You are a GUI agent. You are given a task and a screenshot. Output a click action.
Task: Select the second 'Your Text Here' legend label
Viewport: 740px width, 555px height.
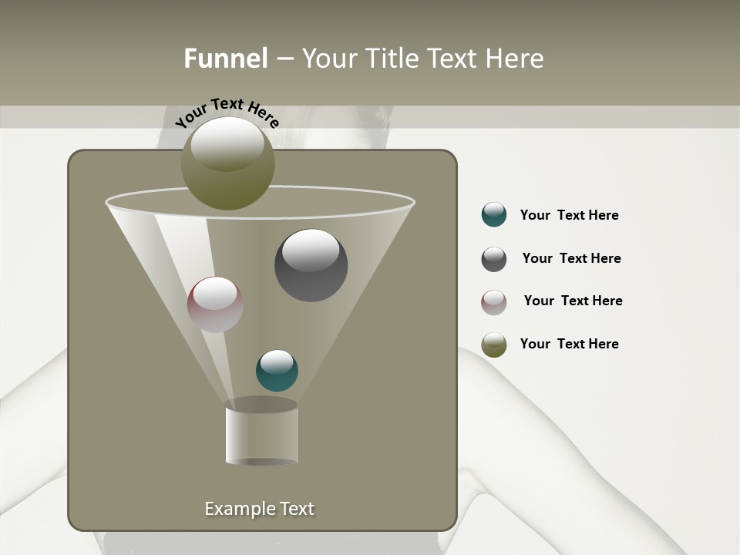point(572,258)
